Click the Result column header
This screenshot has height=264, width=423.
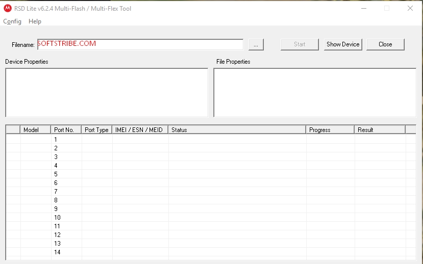[380, 129]
